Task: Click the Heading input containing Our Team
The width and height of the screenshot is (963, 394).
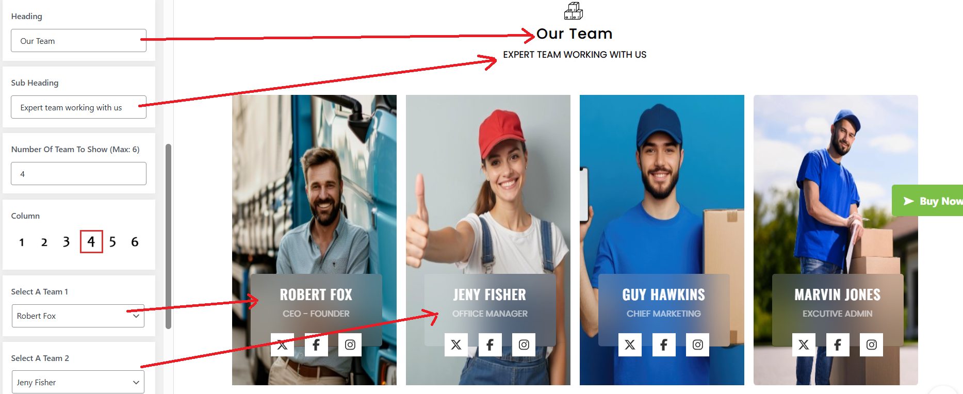Action: tap(78, 41)
